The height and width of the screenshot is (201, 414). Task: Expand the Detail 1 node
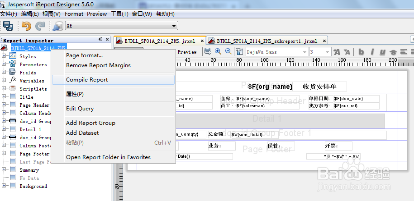4,129
